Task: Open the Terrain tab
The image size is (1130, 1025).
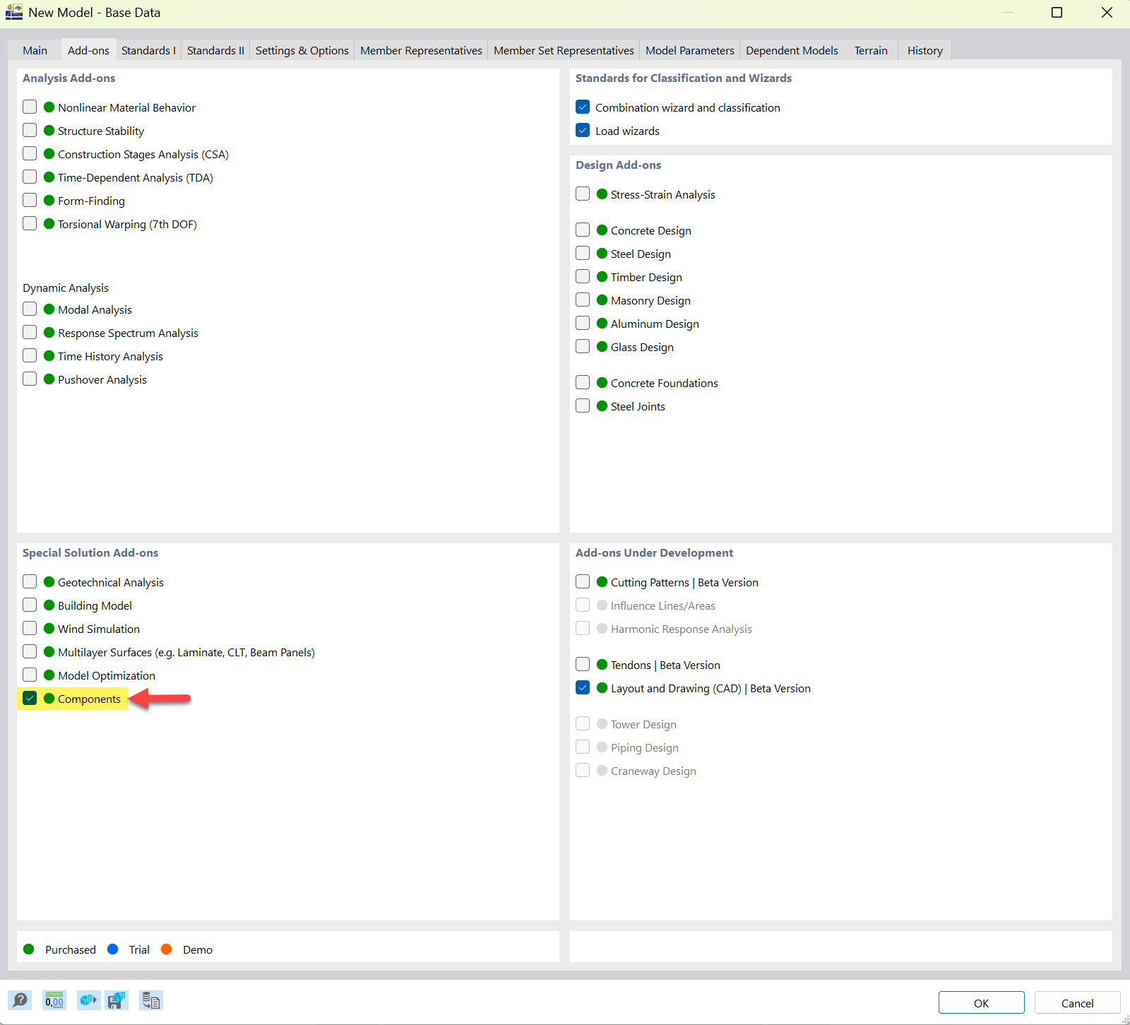Action: tap(871, 50)
